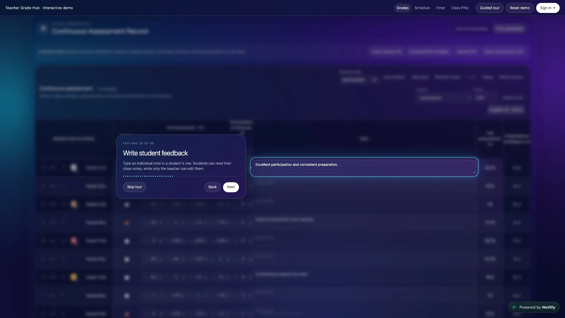Switch to the Schedule tab

[422, 8]
